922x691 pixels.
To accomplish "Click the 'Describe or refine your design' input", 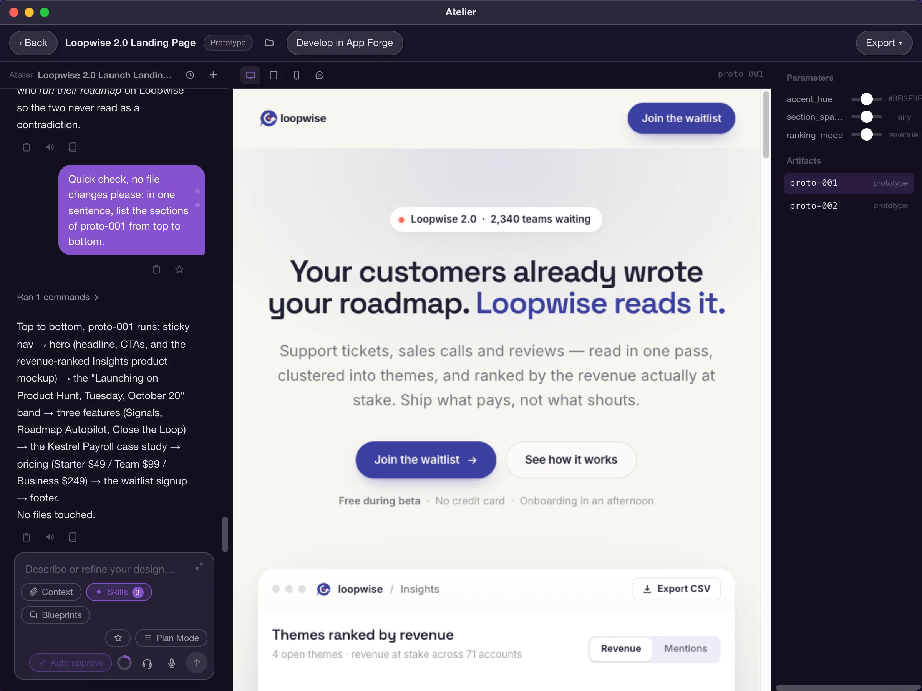I will point(100,569).
